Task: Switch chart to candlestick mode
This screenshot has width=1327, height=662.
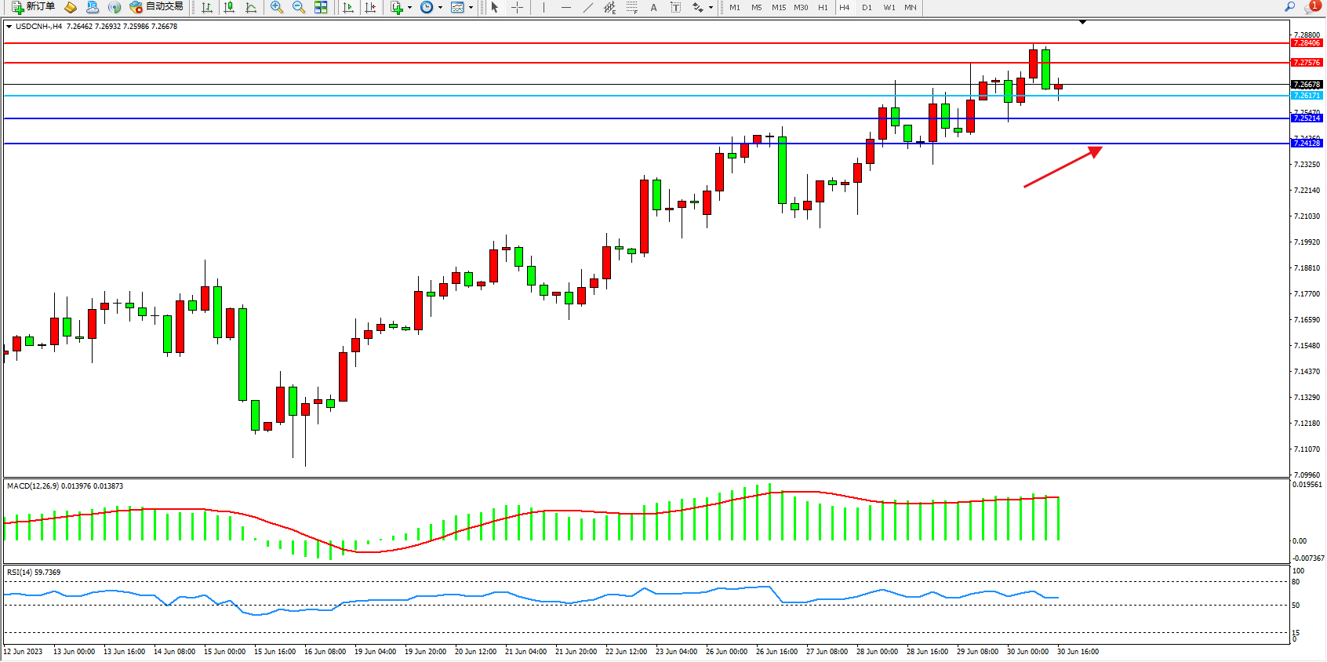Action: coord(229,7)
